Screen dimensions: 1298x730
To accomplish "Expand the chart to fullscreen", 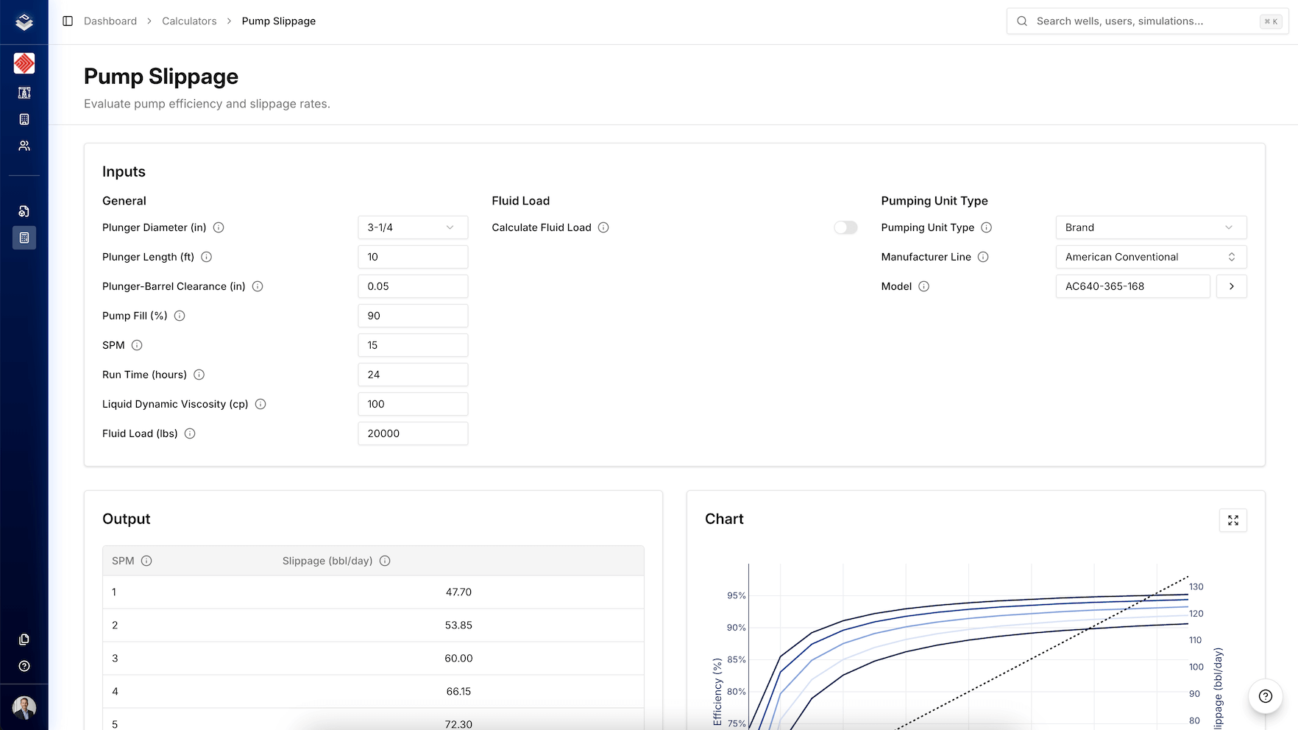I will [1233, 520].
